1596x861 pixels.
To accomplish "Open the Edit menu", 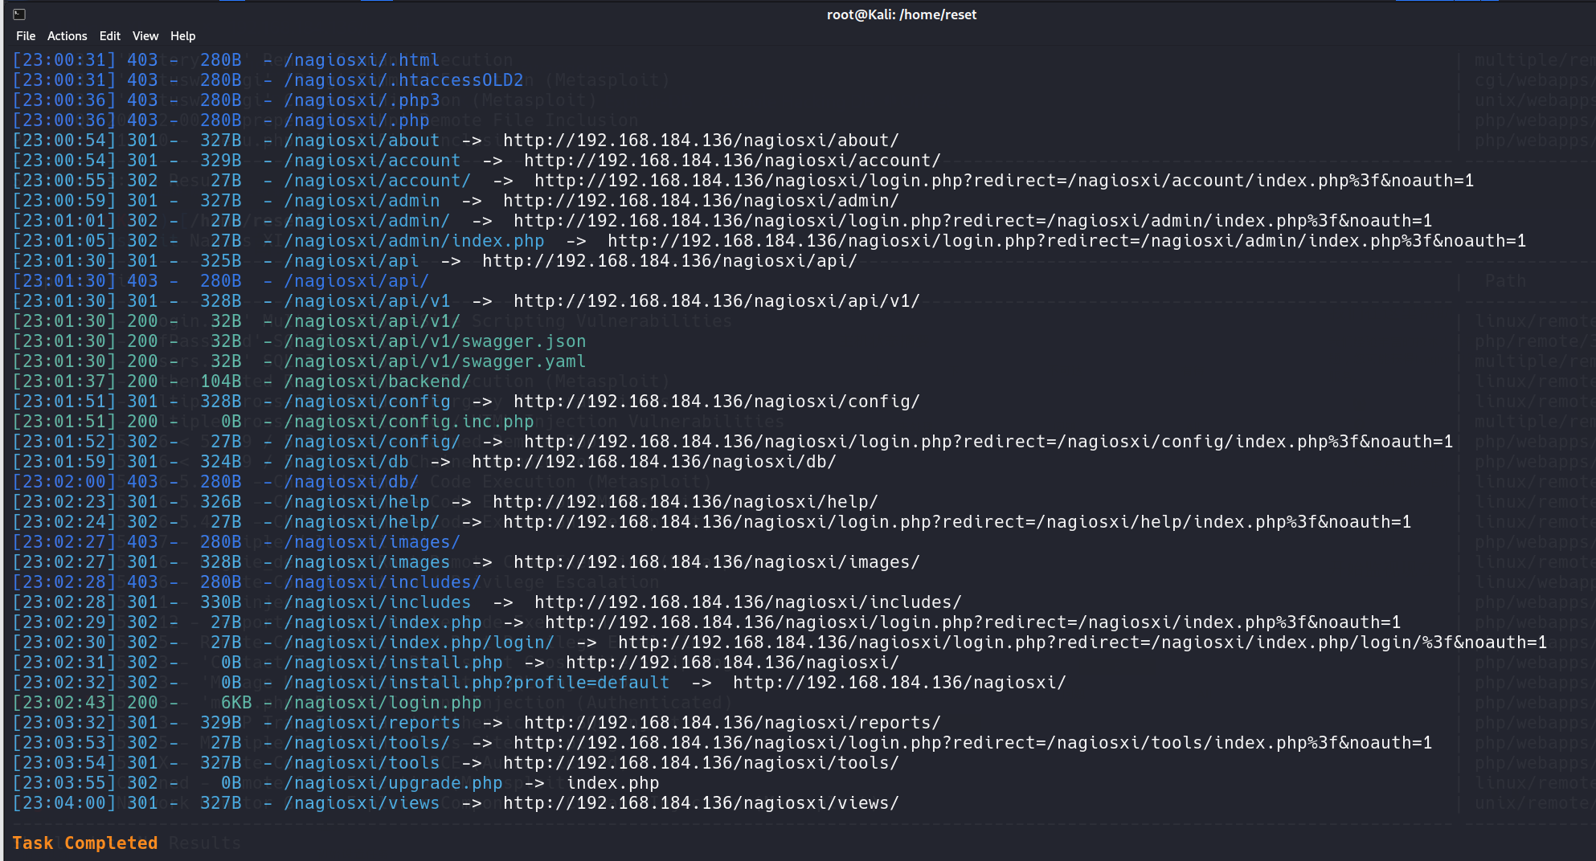I will point(110,36).
